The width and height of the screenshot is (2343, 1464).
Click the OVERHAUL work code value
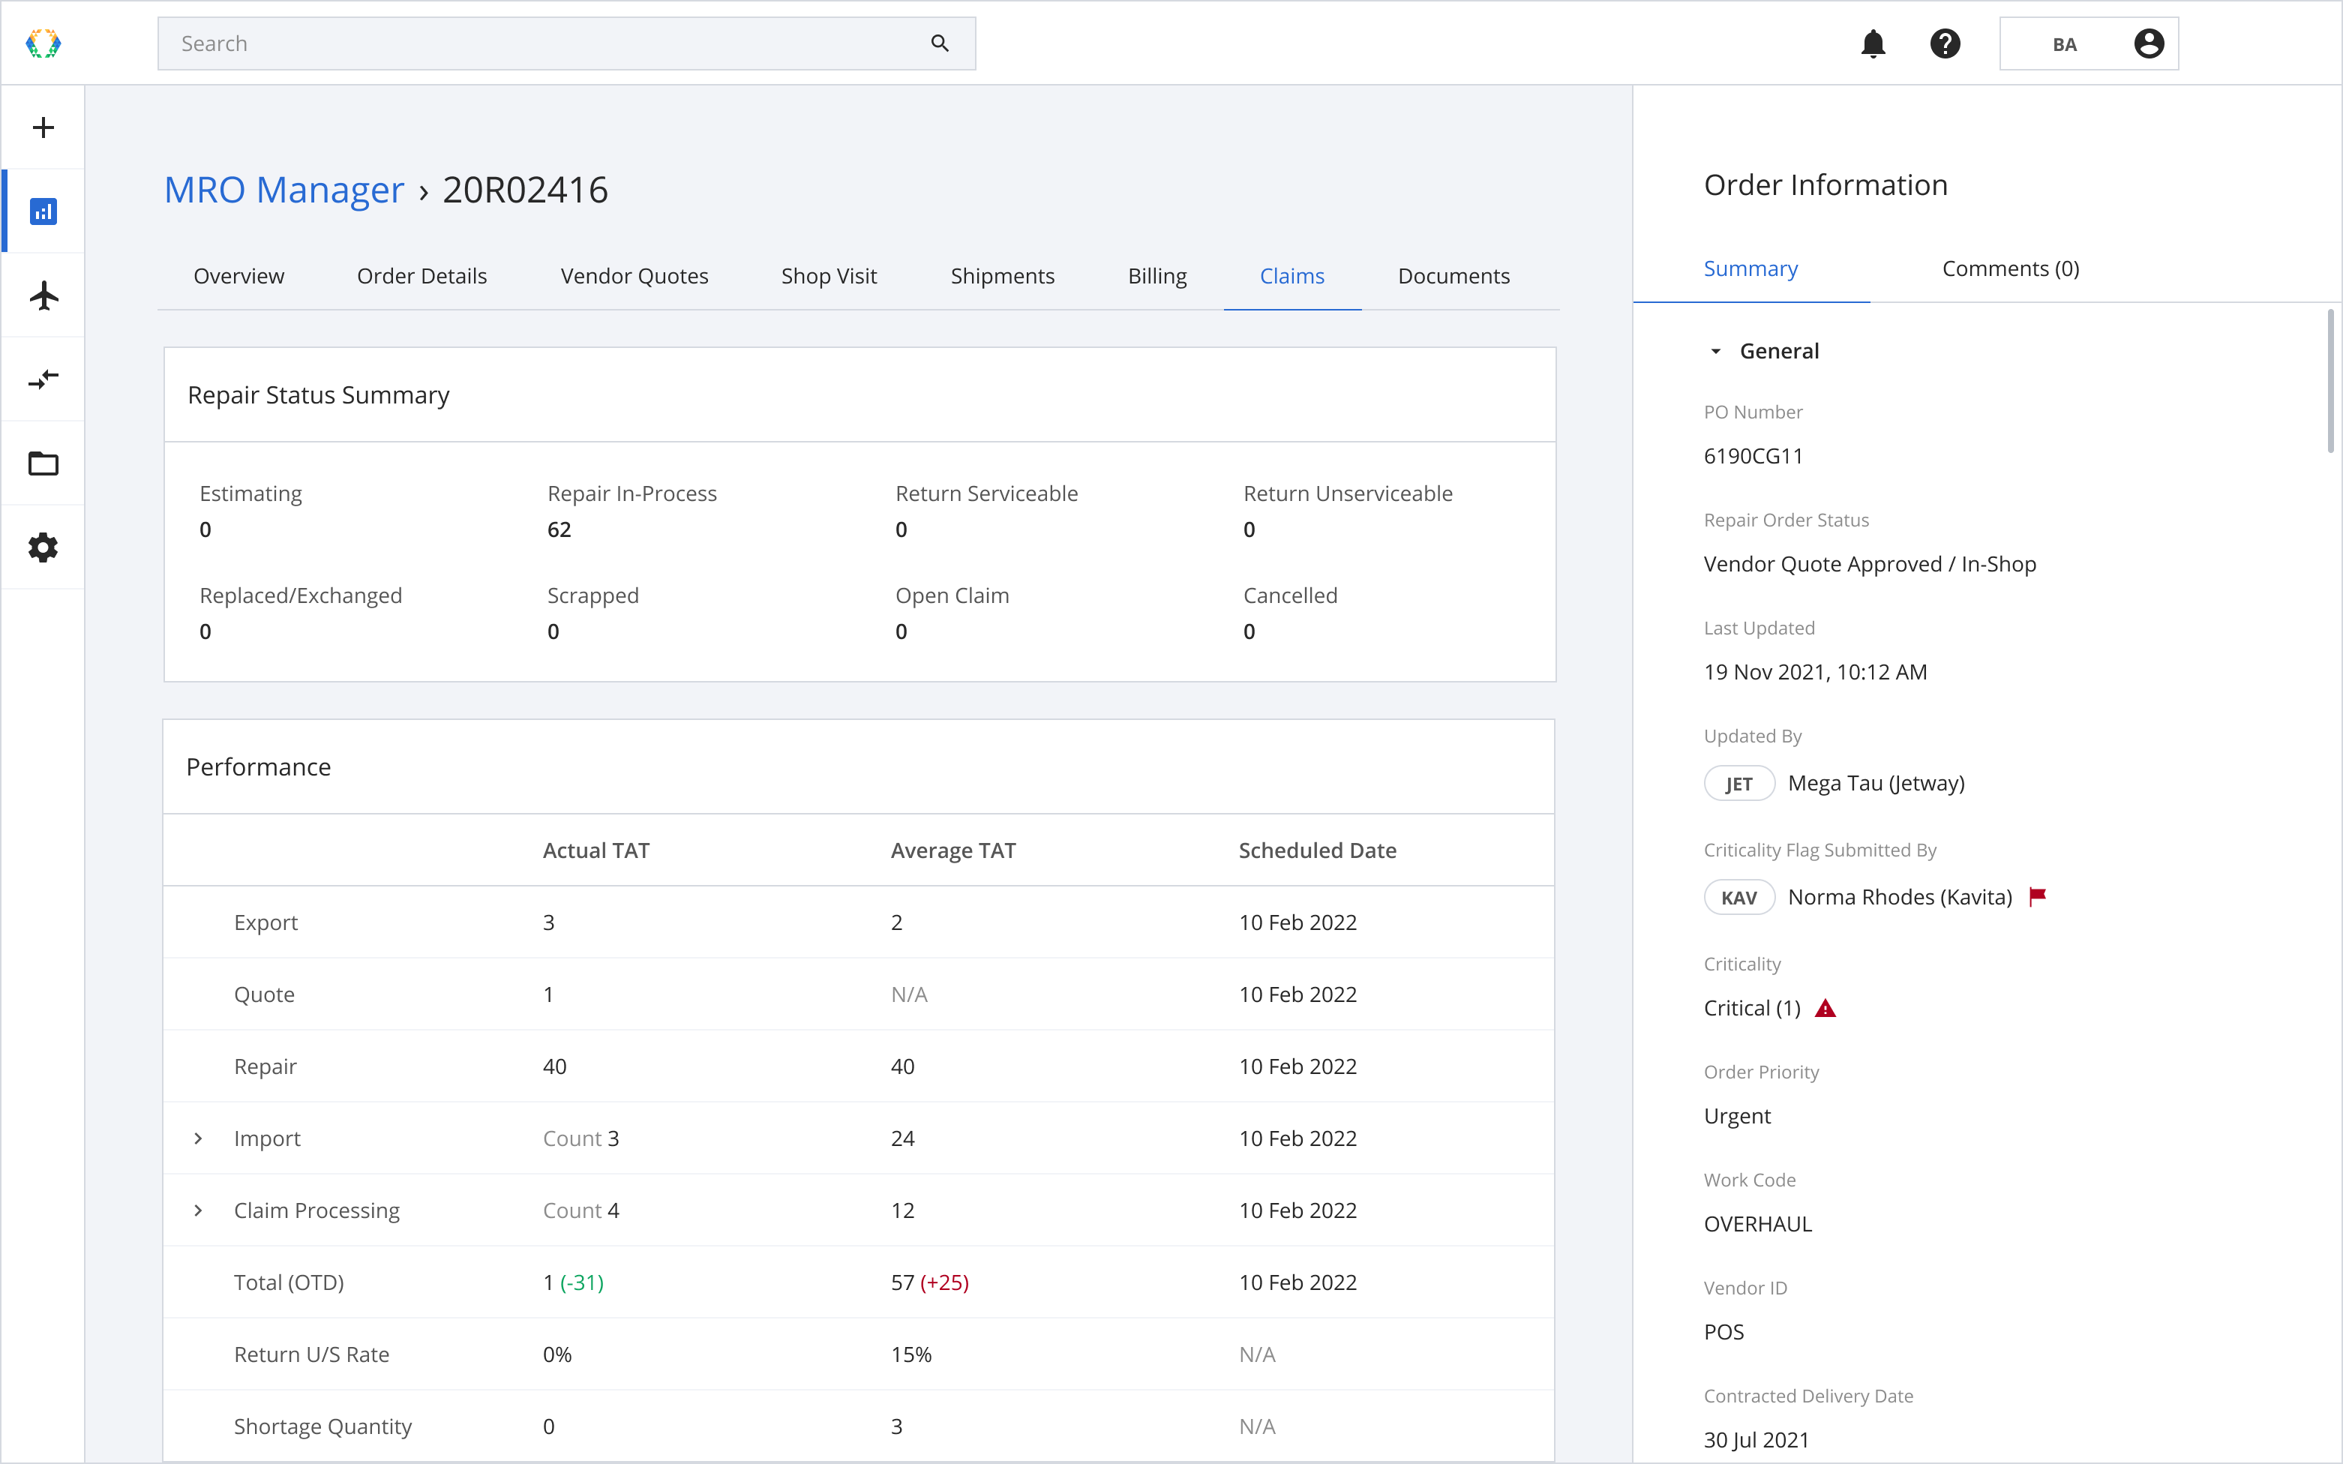1757,1224
